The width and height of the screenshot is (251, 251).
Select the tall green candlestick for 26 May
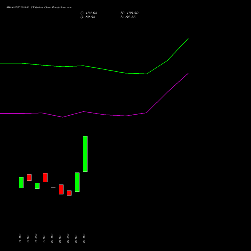tap(85, 154)
